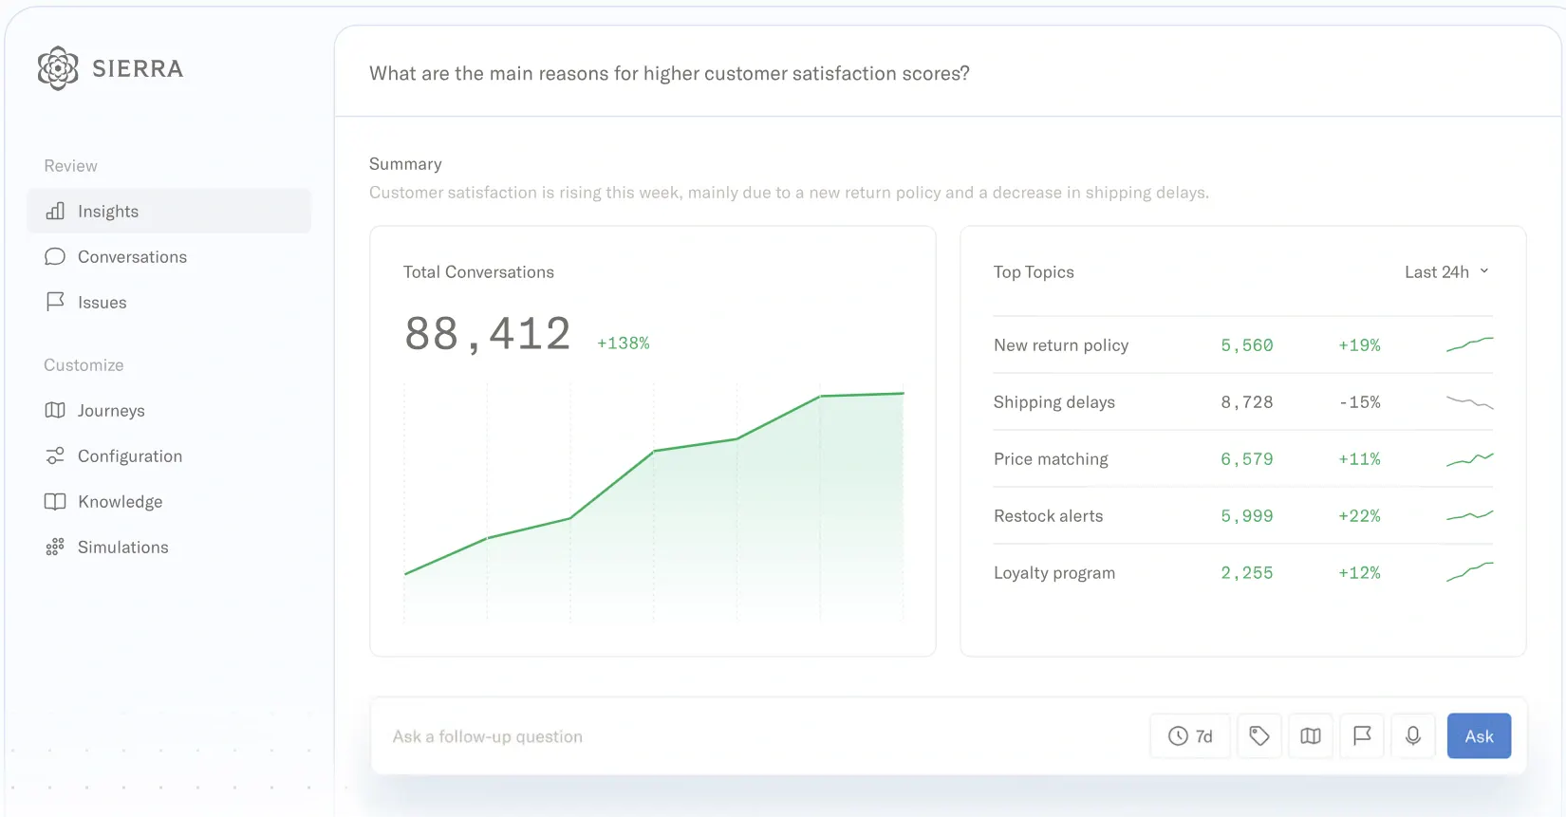
Task: Navigate to Journeys
Action: pos(169,410)
